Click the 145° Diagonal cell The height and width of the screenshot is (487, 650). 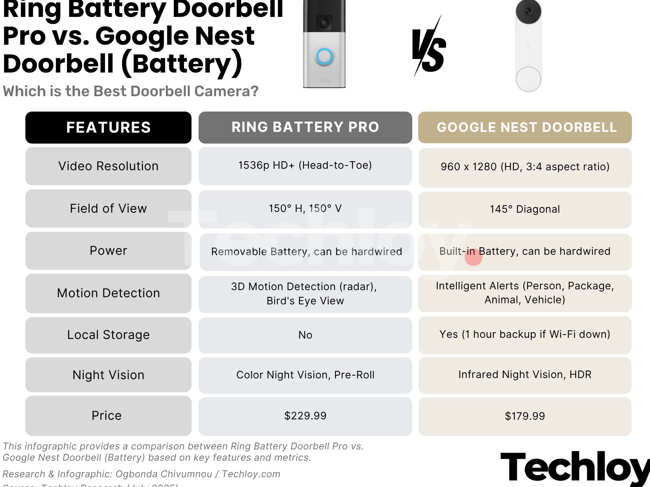pos(525,209)
